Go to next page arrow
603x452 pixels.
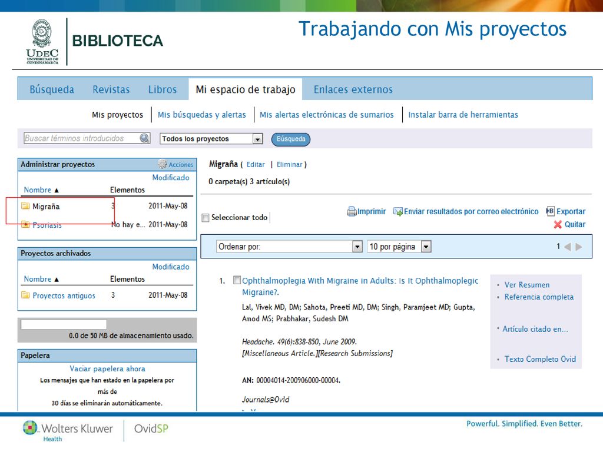coord(579,247)
